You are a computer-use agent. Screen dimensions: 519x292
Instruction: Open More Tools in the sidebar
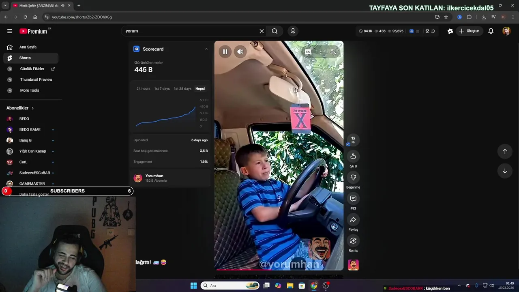(31, 90)
